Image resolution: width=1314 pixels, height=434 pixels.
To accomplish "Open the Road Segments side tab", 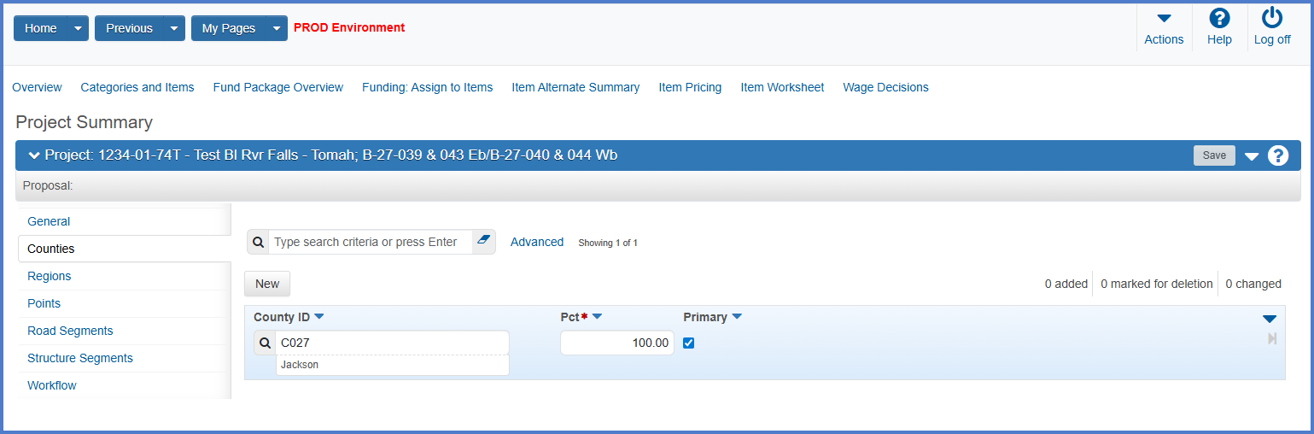I will tap(70, 331).
